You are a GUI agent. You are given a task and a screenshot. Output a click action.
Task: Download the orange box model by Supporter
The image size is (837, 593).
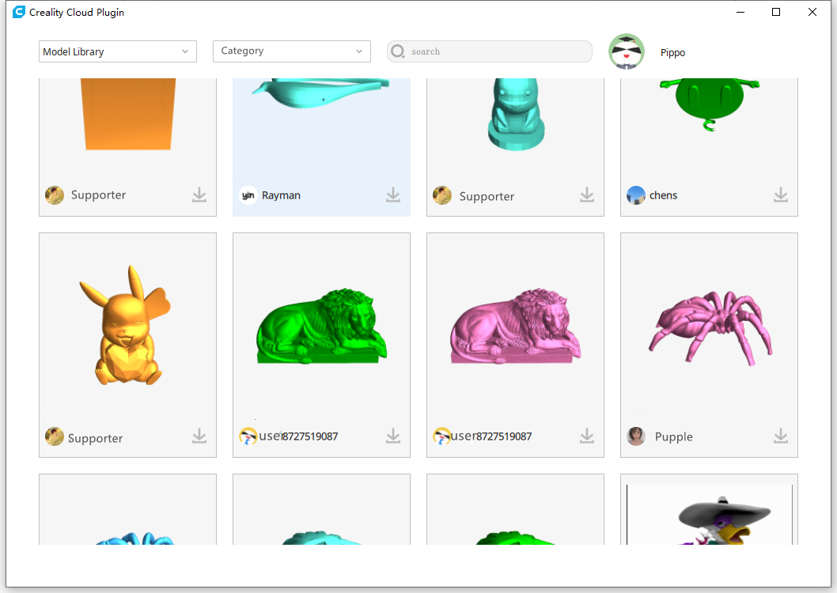(x=199, y=195)
